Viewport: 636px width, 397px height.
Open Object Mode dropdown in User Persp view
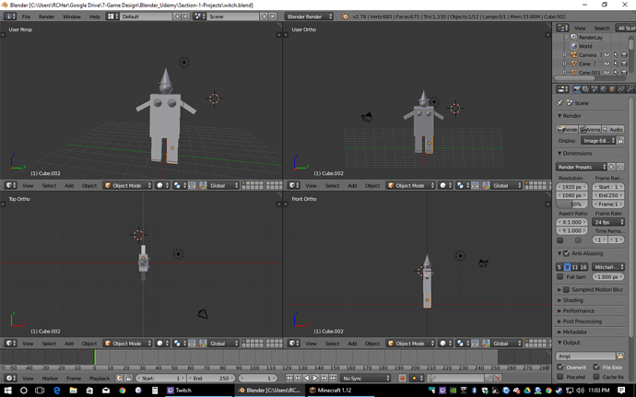[x=127, y=185]
